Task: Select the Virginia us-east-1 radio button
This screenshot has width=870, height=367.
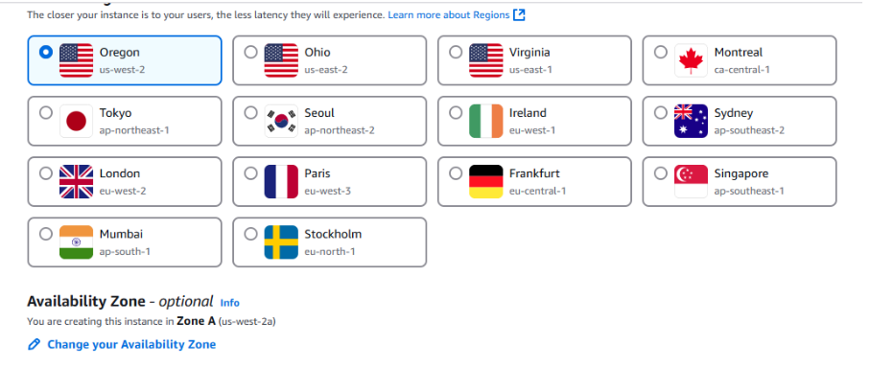Action: click(x=456, y=52)
